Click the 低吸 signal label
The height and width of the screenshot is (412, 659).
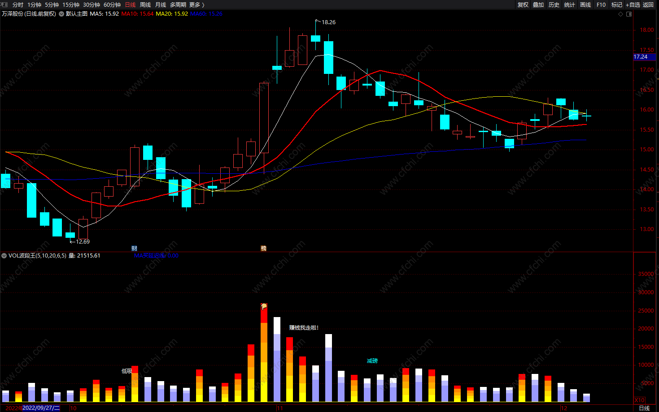[x=127, y=371]
